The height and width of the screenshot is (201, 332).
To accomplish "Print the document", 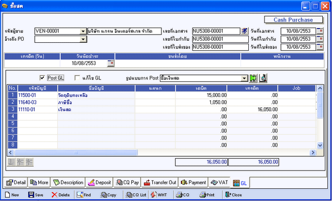I will coord(207,195).
